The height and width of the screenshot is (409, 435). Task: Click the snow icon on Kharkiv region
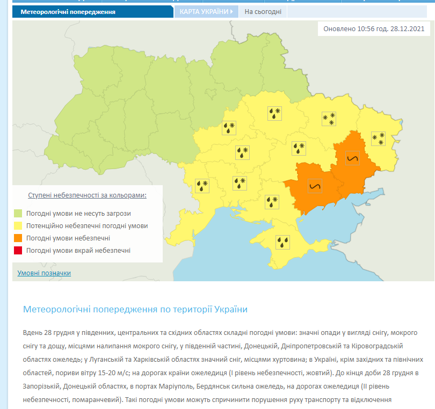click(329, 119)
